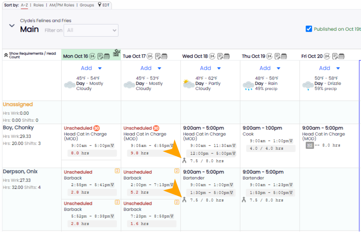Viewport: 361px width, 232px height.
Task: Click the stacked pages icon for Tue Oct 17
Action: pyautogui.click(x=164, y=56)
